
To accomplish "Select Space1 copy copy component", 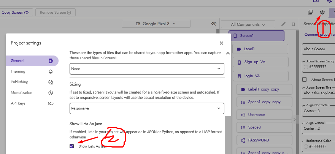I will click(x=264, y=102).
